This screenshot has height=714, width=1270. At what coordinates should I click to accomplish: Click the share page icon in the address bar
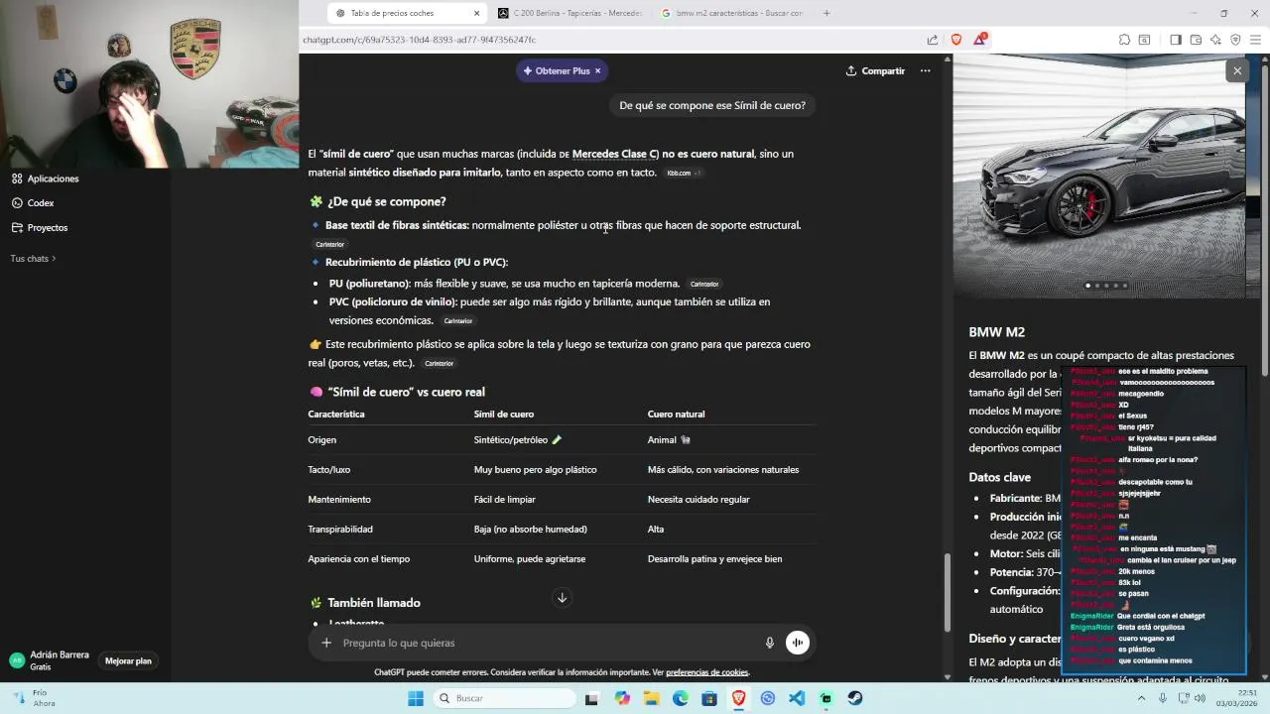933,40
